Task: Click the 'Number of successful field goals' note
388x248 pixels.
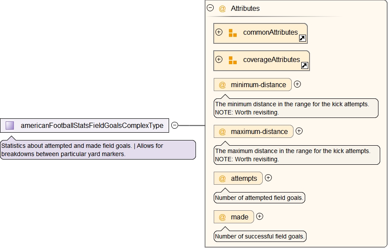Action: [260, 236]
